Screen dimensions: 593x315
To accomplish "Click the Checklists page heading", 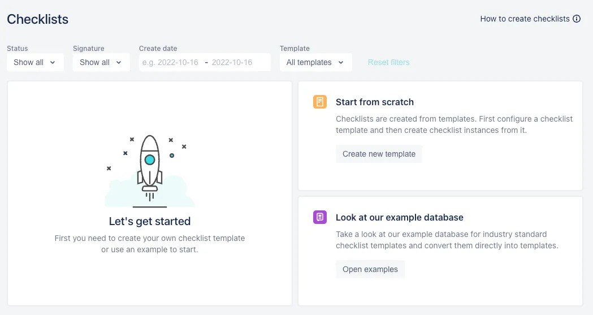I will (x=37, y=19).
